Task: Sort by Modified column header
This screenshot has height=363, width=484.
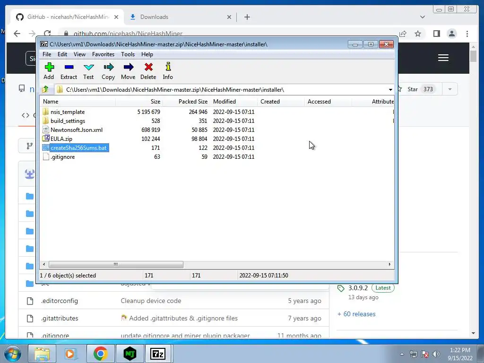Action: tap(233, 102)
